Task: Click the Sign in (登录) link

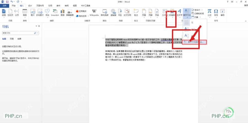Action: click(x=246, y=6)
